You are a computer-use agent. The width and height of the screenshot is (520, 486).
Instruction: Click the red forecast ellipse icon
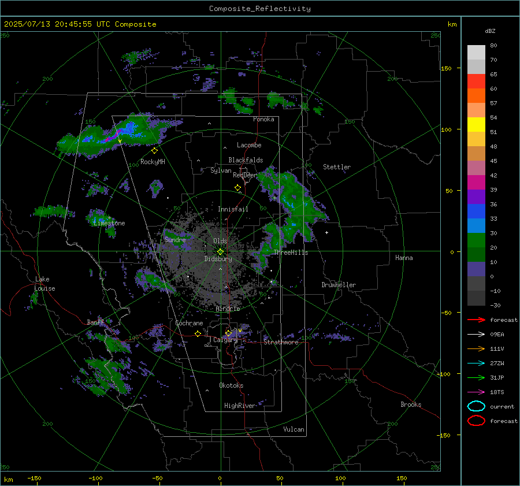476,421
